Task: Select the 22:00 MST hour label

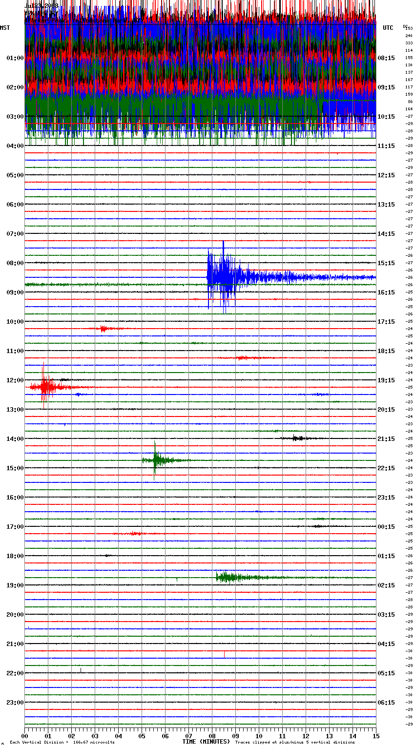Action: coord(15,673)
